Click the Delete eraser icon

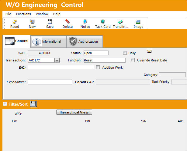pos(68,24)
